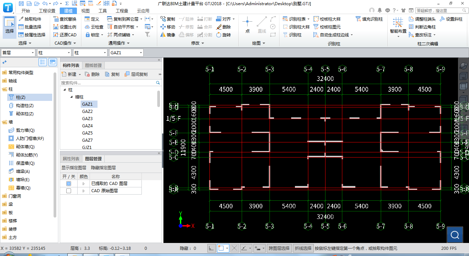This screenshot has width=469, height=256.
Task: Open 查找替换 find and replace
Action: (65, 19)
